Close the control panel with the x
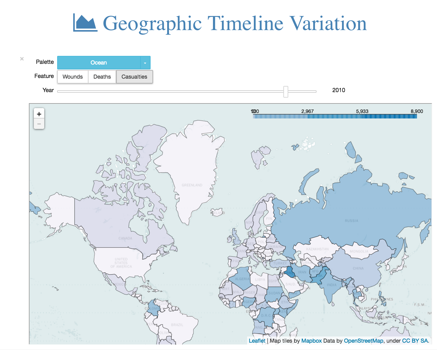 [x=22, y=59]
